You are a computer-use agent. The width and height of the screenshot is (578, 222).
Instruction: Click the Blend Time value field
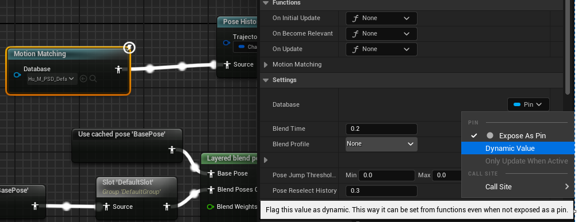click(381, 129)
